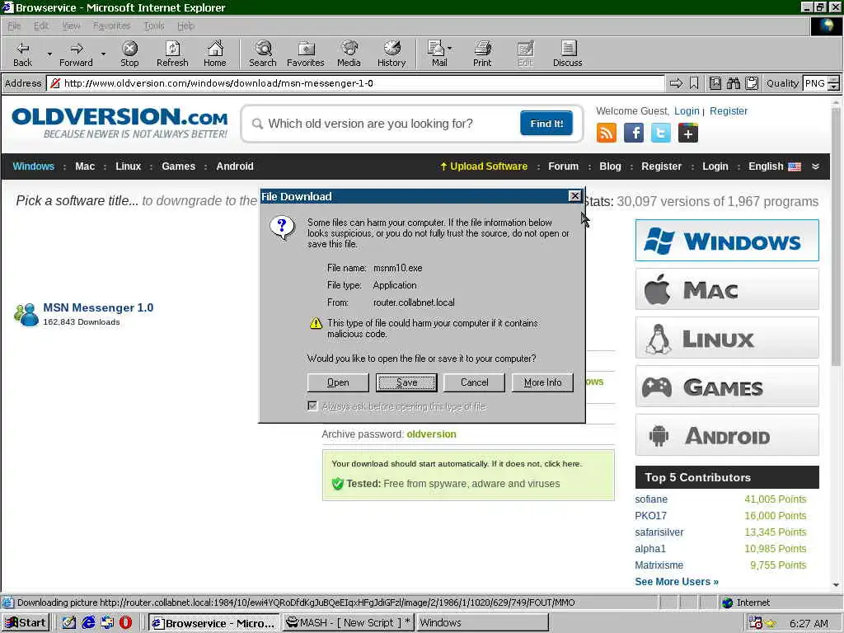Launch Internet Explorer from quick launch

[x=88, y=623]
